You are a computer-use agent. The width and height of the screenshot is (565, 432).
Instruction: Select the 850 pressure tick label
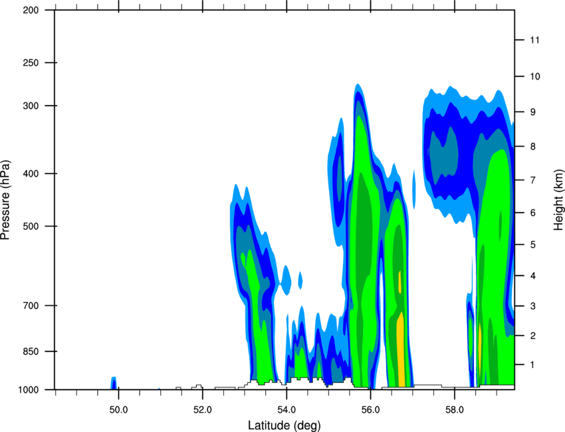click(31, 352)
